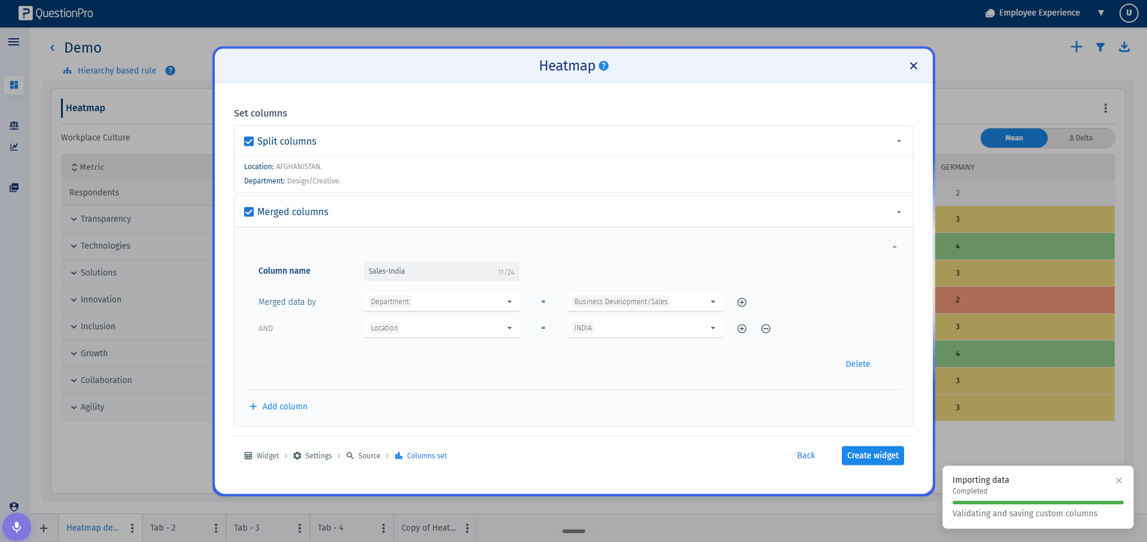Add a new tab with plus icon
1147x542 pixels.
[44, 528]
